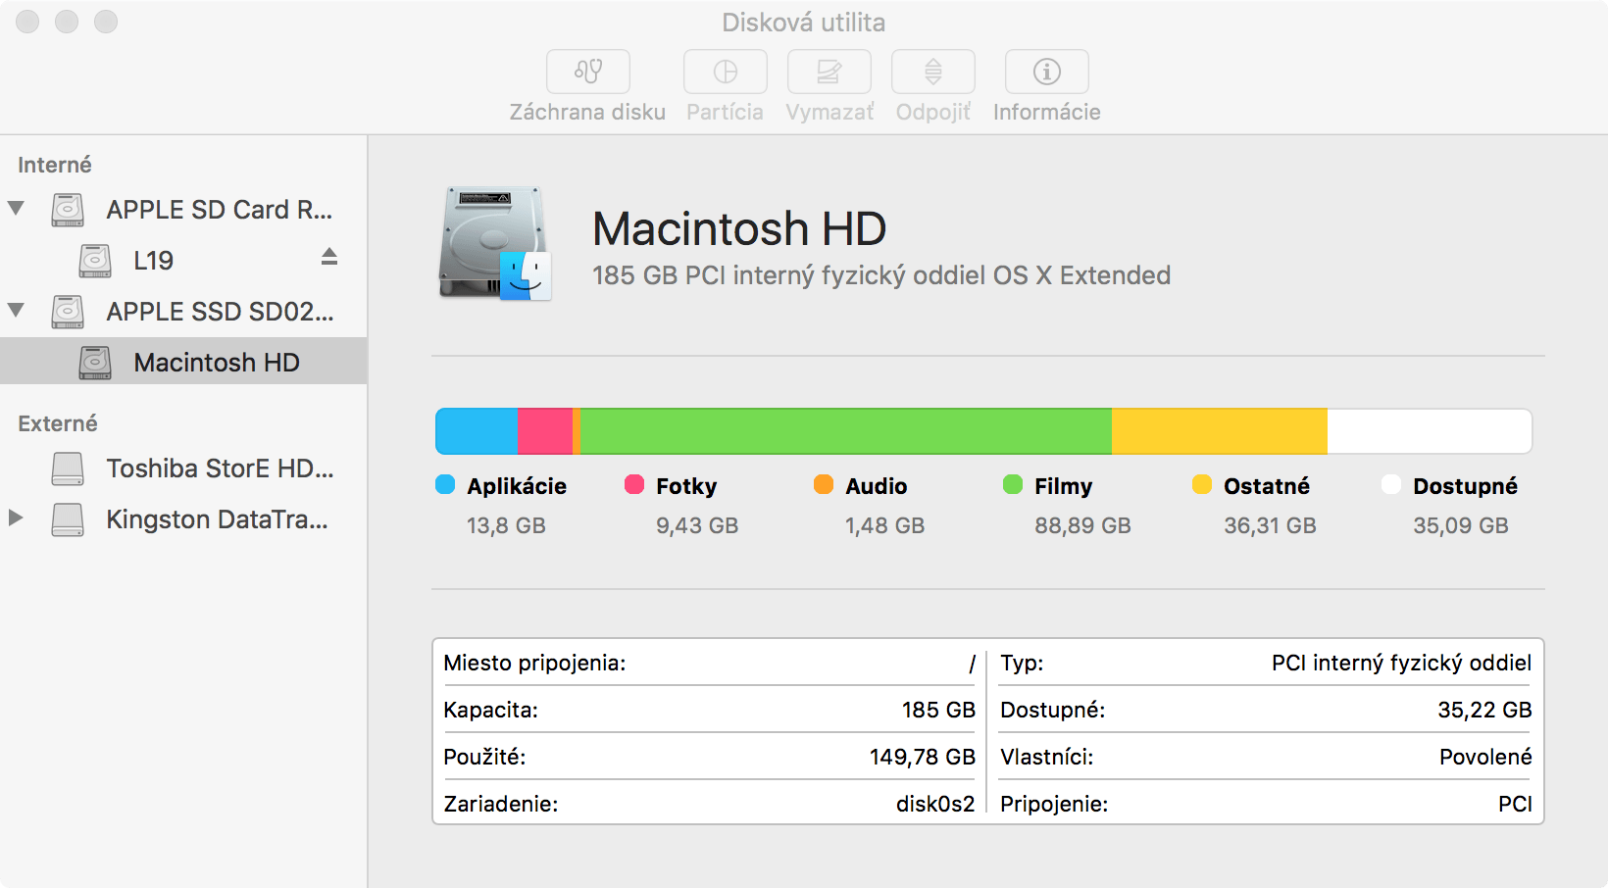Click the green Filmy segment in usage bar
Viewport: 1608px width, 888px height.
[x=845, y=431]
